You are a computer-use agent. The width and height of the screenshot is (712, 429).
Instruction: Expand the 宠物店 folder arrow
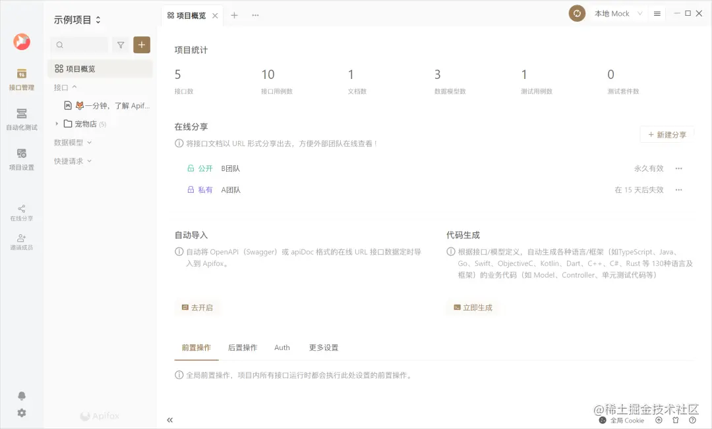click(x=57, y=124)
